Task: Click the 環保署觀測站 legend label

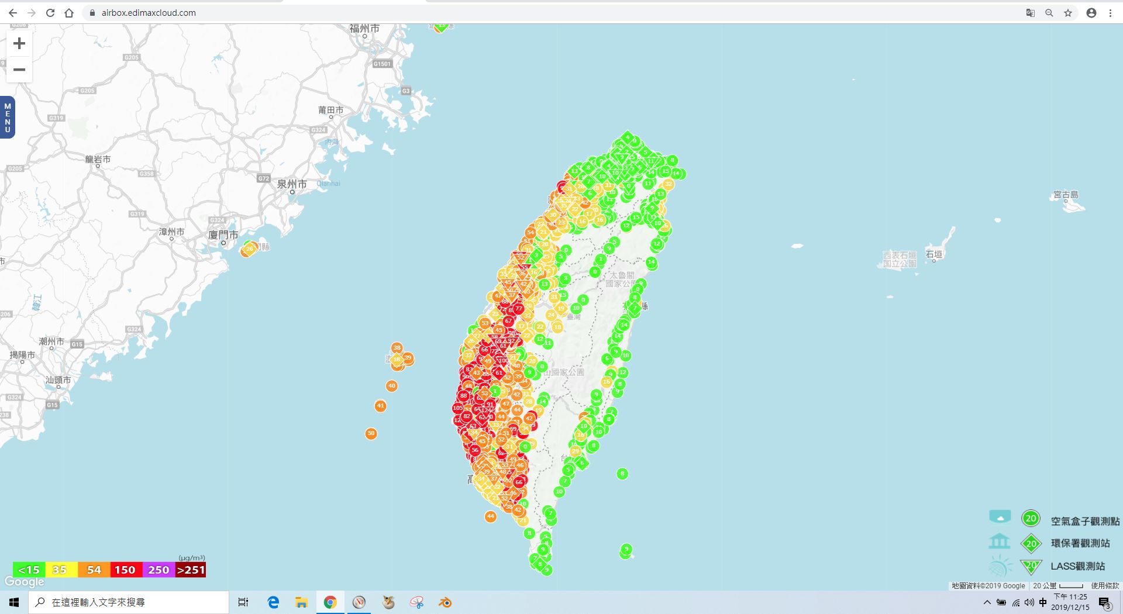Action: (x=1080, y=543)
